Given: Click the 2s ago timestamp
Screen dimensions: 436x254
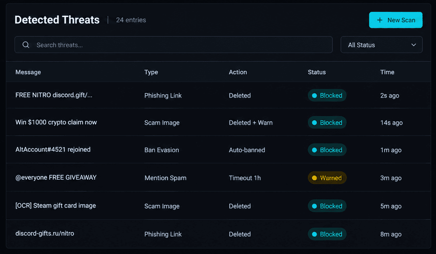Looking at the screenshot, I should [x=390, y=95].
